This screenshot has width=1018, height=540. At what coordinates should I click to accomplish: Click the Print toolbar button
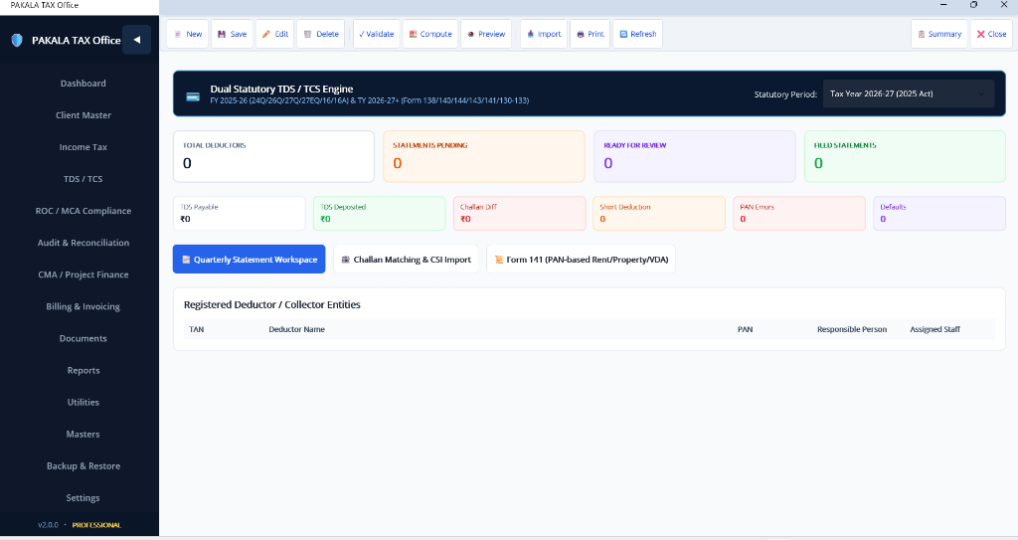click(591, 34)
